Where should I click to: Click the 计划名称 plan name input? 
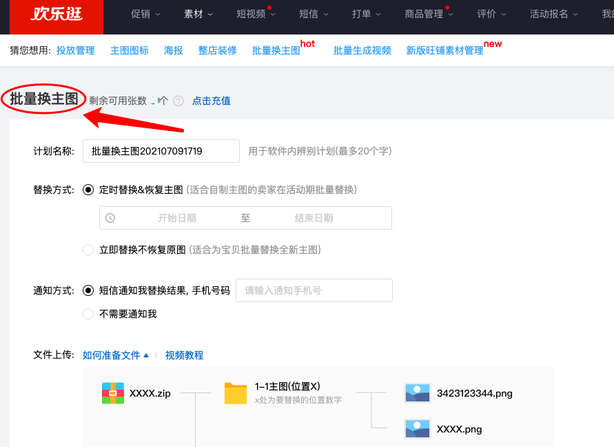pos(161,151)
